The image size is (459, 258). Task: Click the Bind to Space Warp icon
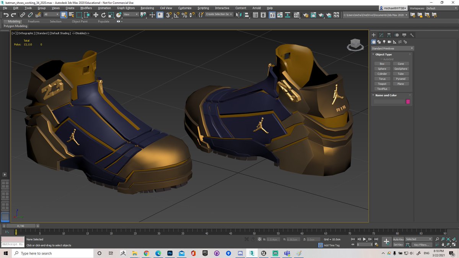point(38,15)
